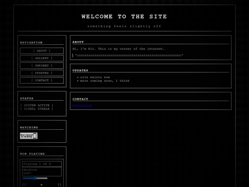The width and height of the screenshot is (249, 187).
Task: Go to the GALLERY page
Action: [41, 58]
